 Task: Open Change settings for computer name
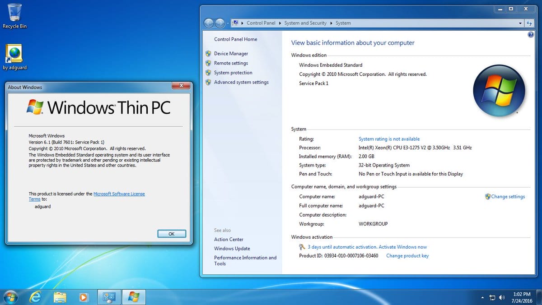[508, 196]
